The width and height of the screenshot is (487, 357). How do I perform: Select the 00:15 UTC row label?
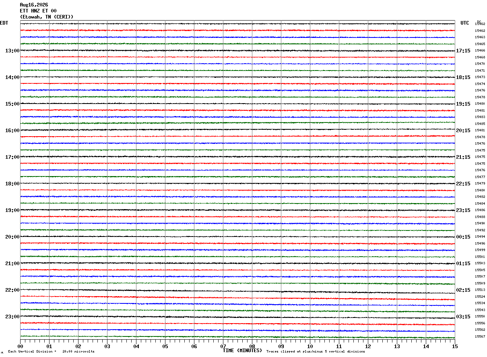(463, 237)
